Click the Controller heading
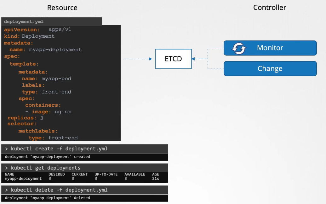 pyautogui.click(x=270, y=8)
